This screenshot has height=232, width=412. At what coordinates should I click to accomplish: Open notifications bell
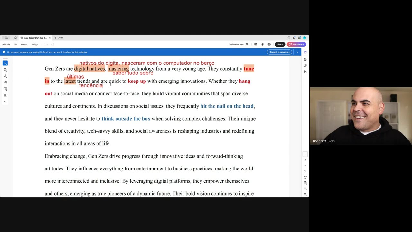tap(294, 38)
